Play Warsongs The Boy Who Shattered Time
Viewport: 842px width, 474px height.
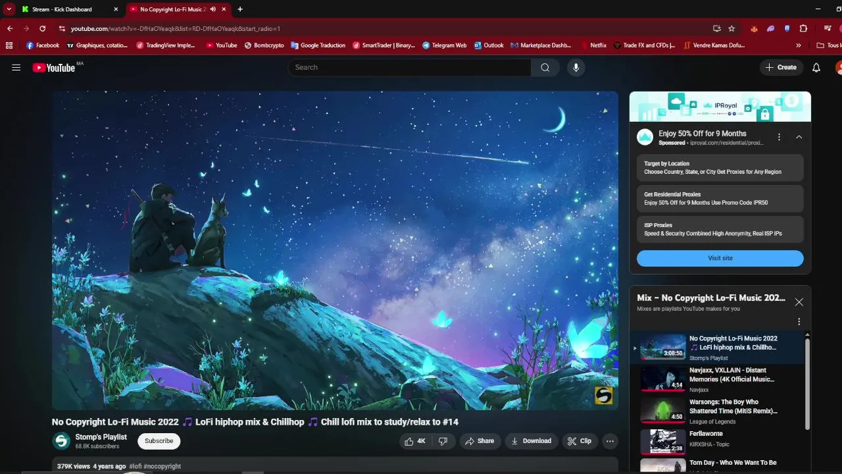pyautogui.click(x=717, y=411)
